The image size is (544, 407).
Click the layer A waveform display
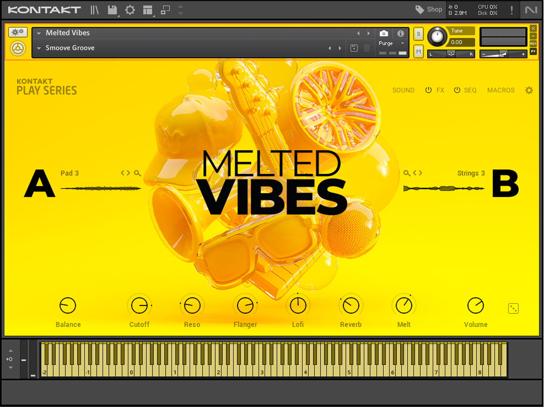[x=101, y=189]
